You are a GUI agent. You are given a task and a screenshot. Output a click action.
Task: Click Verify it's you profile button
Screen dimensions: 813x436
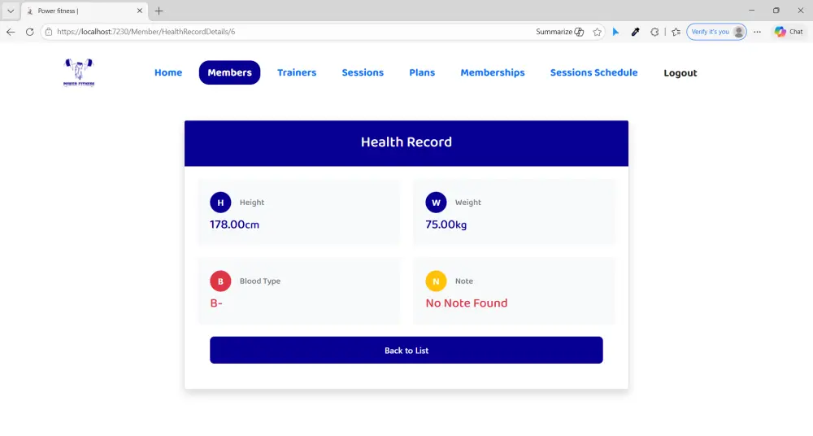(x=716, y=32)
